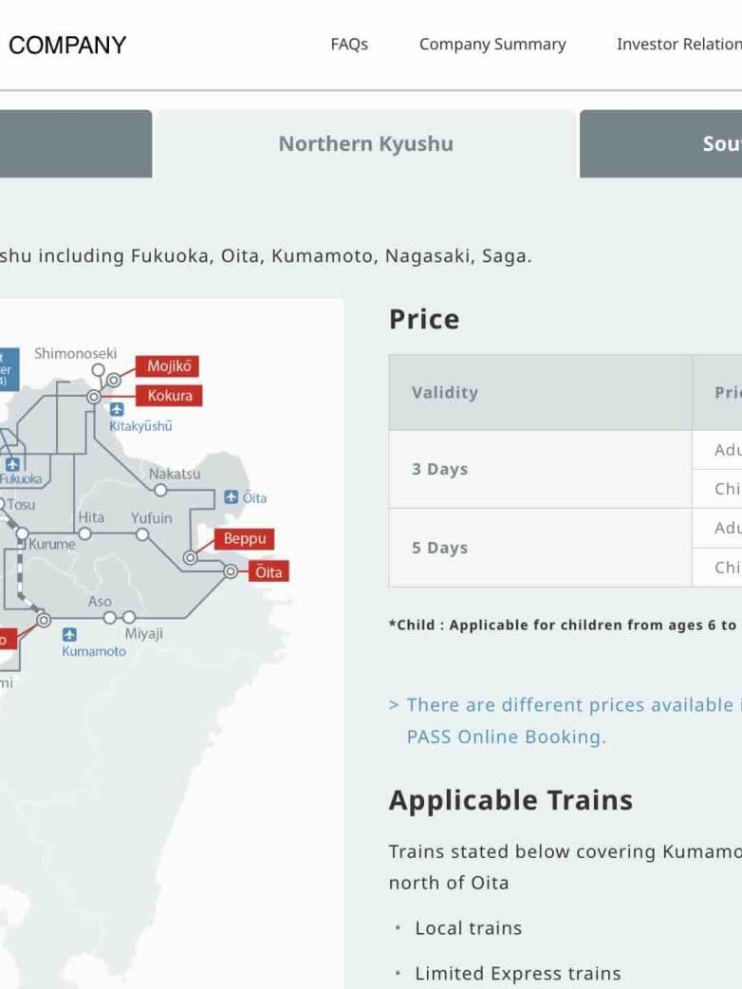Click the Yufuin station circle marker

point(142,534)
